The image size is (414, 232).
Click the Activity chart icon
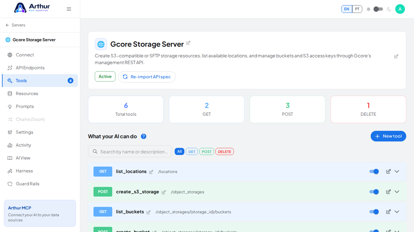pos(10,145)
